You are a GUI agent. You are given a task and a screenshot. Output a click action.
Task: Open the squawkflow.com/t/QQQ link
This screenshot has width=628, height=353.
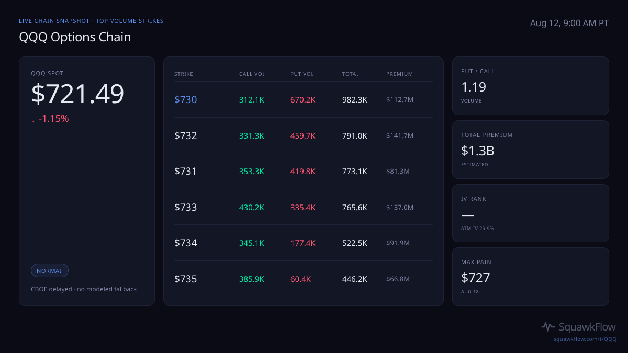tap(585, 339)
